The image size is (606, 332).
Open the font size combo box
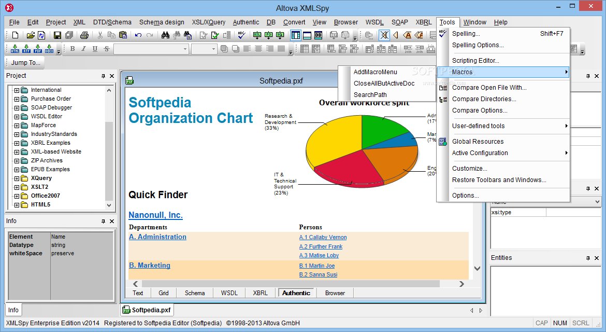(204, 49)
